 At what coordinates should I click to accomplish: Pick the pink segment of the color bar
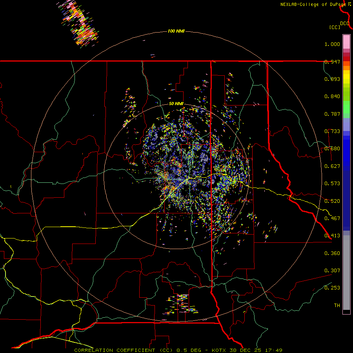click(x=346, y=42)
